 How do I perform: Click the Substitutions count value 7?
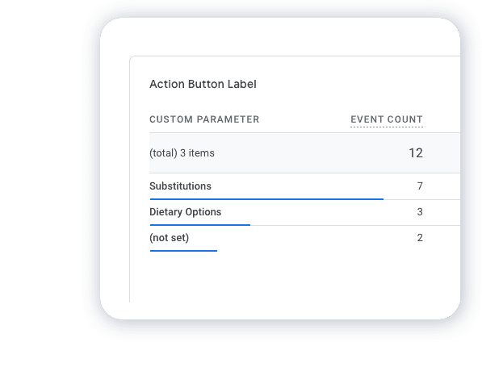click(420, 186)
